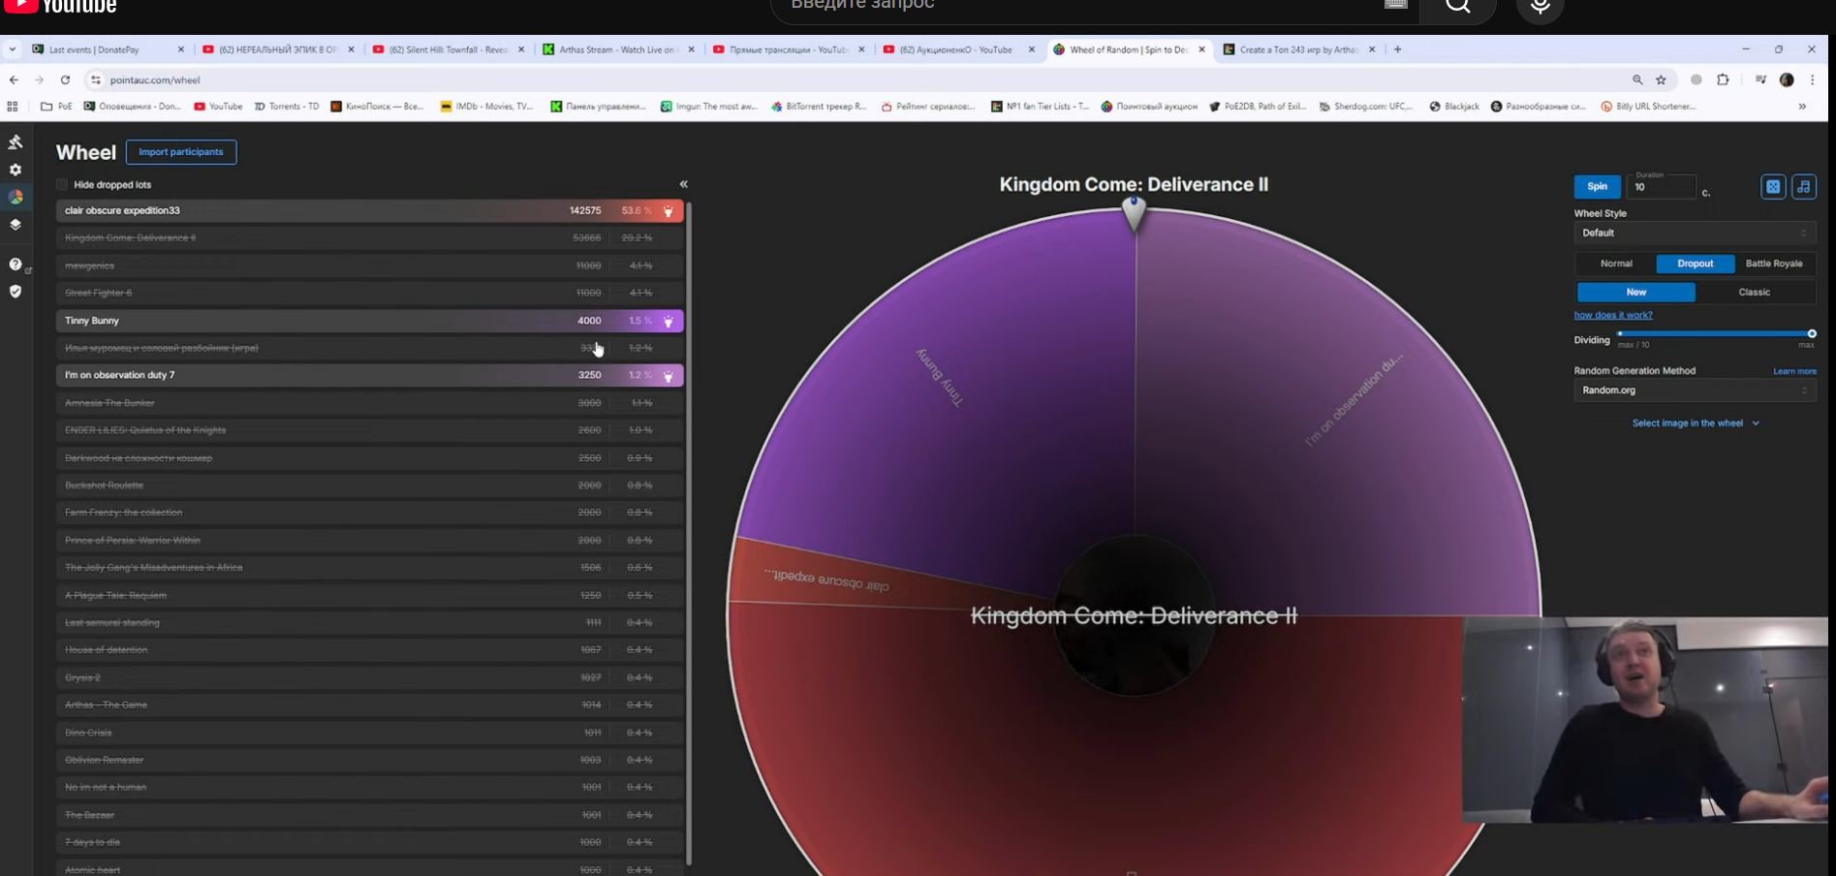
Task: Click the zoom magnifier icon in address bar
Action: 1637,79
